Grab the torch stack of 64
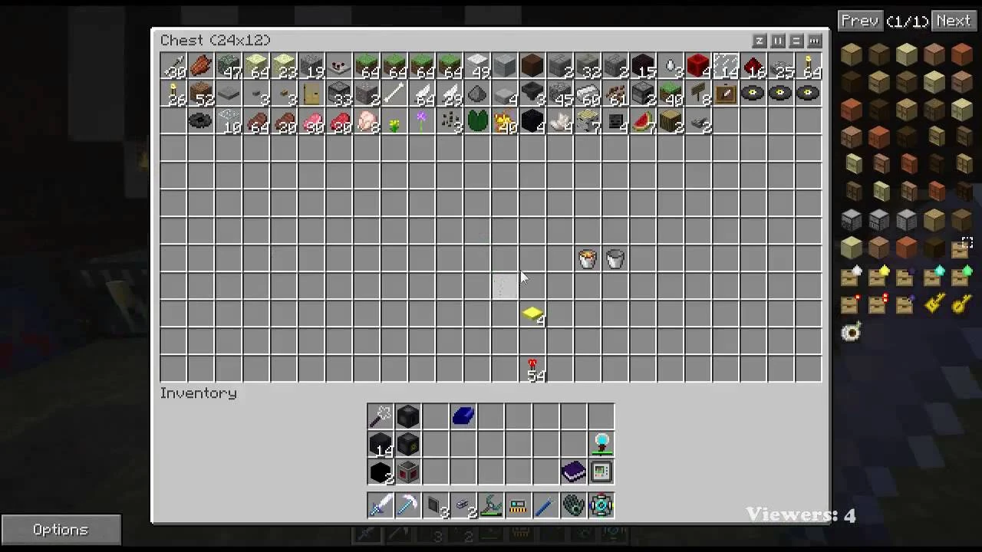Viewport: 982px width, 552px height. tap(809, 67)
